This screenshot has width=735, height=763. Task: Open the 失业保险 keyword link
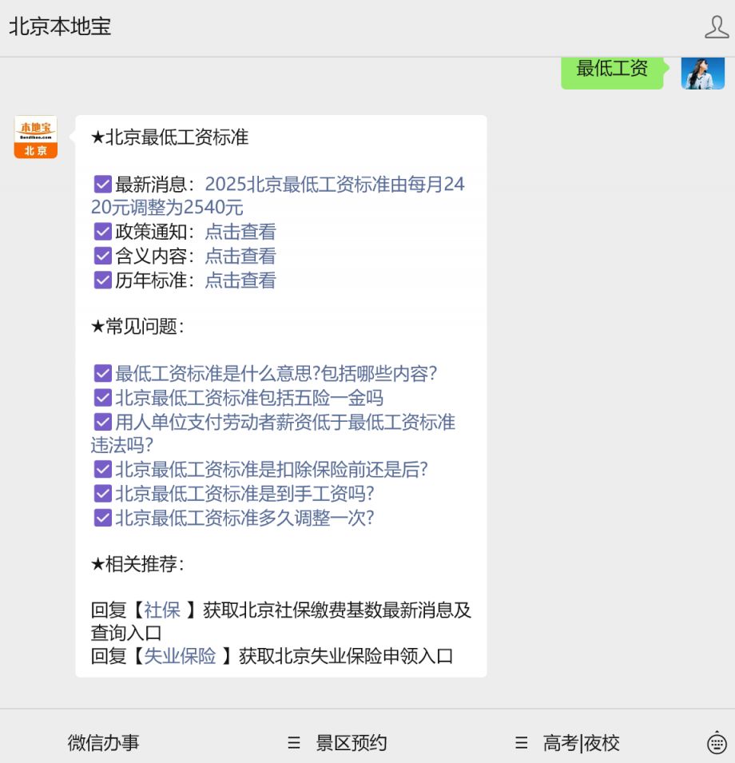[x=180, y=656]
